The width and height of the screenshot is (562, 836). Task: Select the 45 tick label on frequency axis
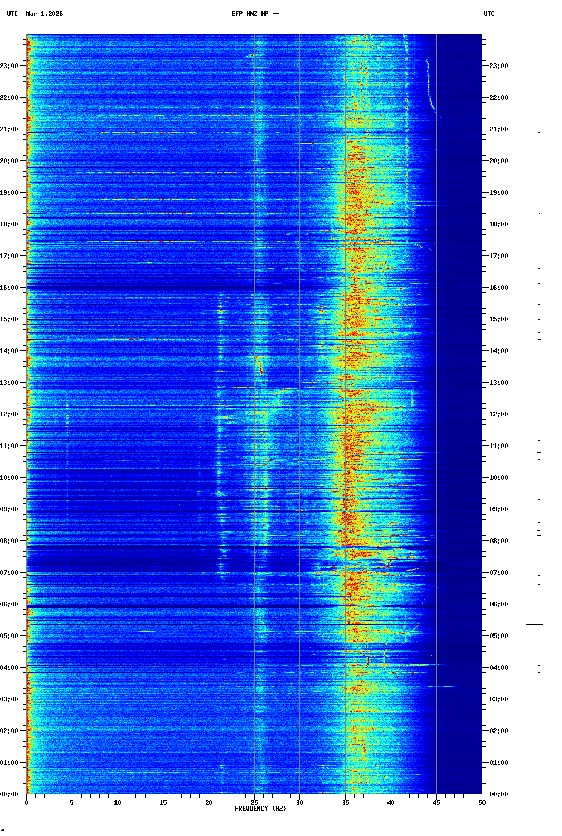pyautogui.click(x=436, y=803)
